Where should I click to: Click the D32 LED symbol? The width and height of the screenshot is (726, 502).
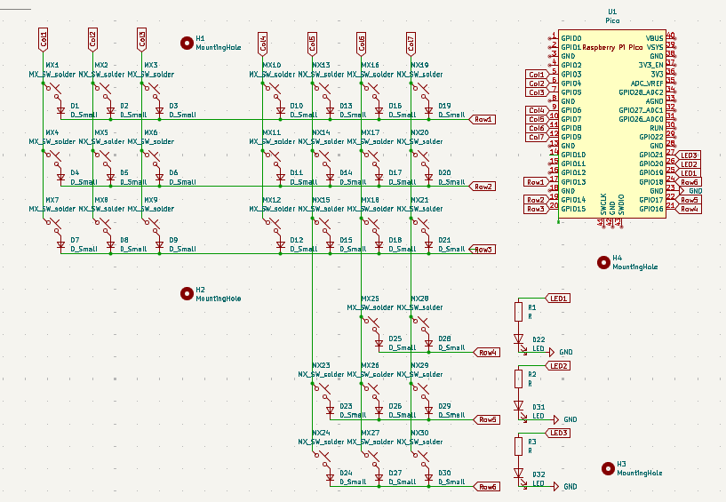(519, 474)
